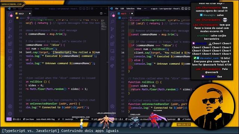The width and height of the screenshot is (239, 134).
Task: Click onConnectedHandler function name in left editor
Action: pyautogui.click(x=44, y=103)
